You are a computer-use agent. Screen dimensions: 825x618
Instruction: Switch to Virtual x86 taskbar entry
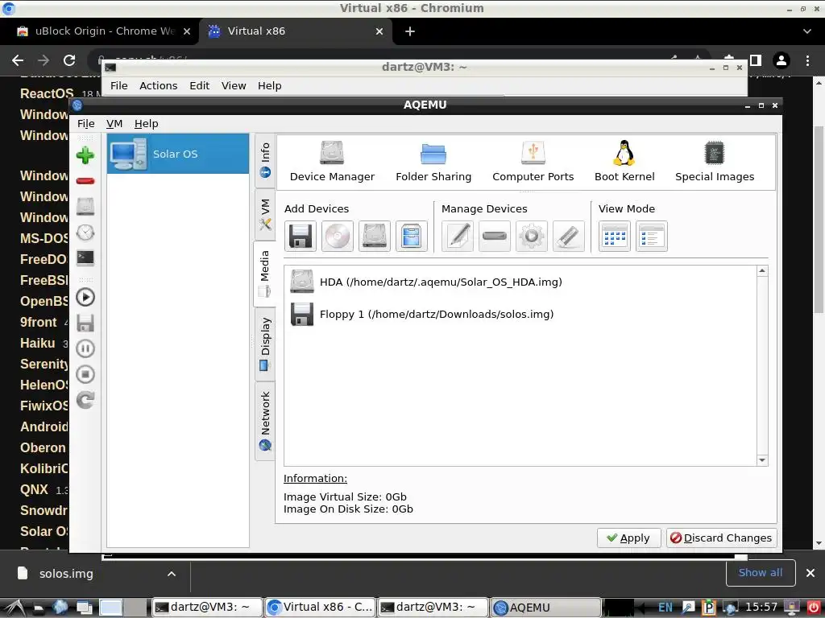(319, 608)
